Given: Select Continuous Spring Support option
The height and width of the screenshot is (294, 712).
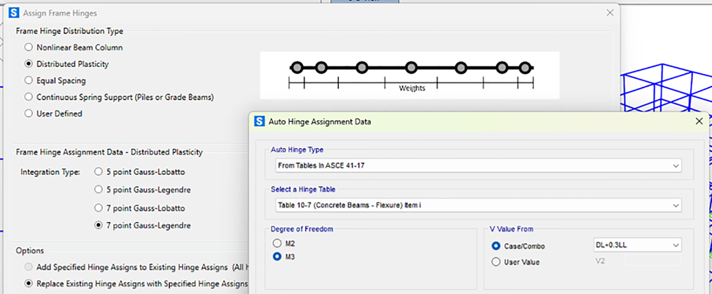Looking at the screenshot, I should 28,97.
